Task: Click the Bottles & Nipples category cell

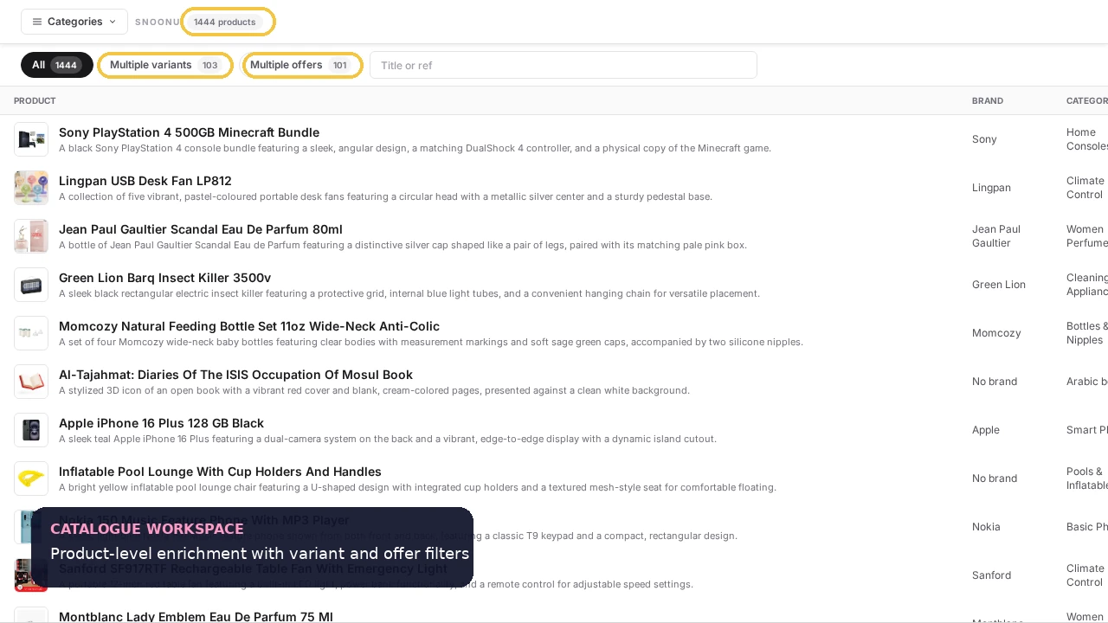Action: pyautogui.click(x=1087, y=333)
